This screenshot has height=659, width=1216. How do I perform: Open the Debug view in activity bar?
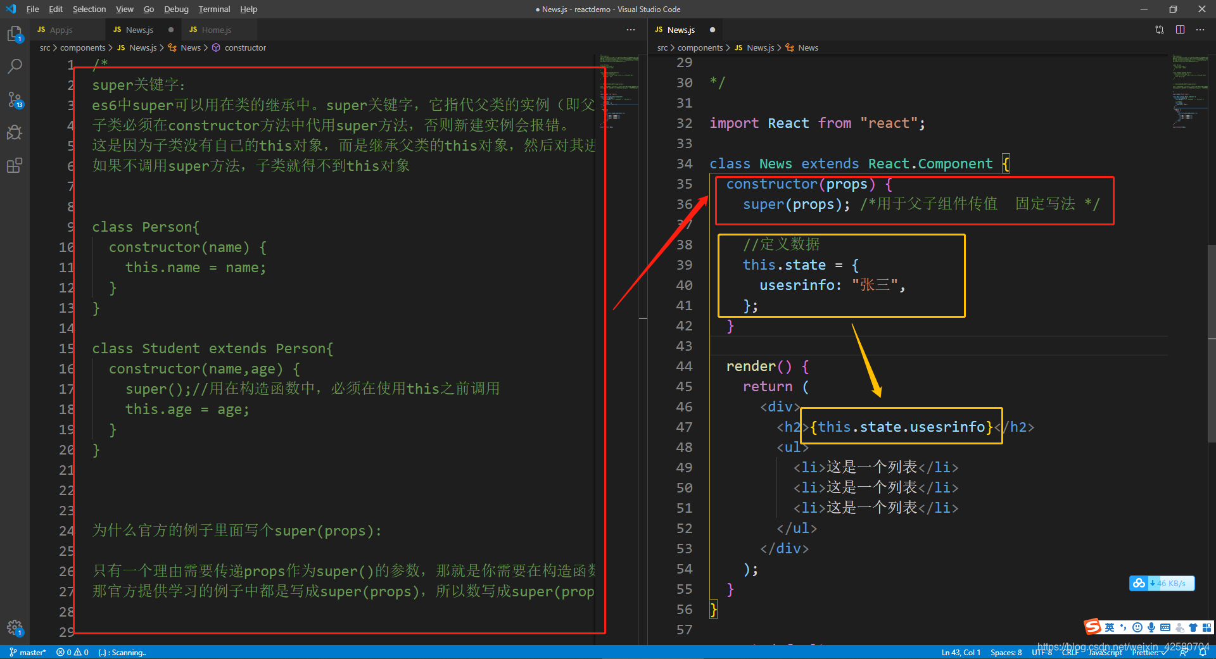tap(15, 132)
